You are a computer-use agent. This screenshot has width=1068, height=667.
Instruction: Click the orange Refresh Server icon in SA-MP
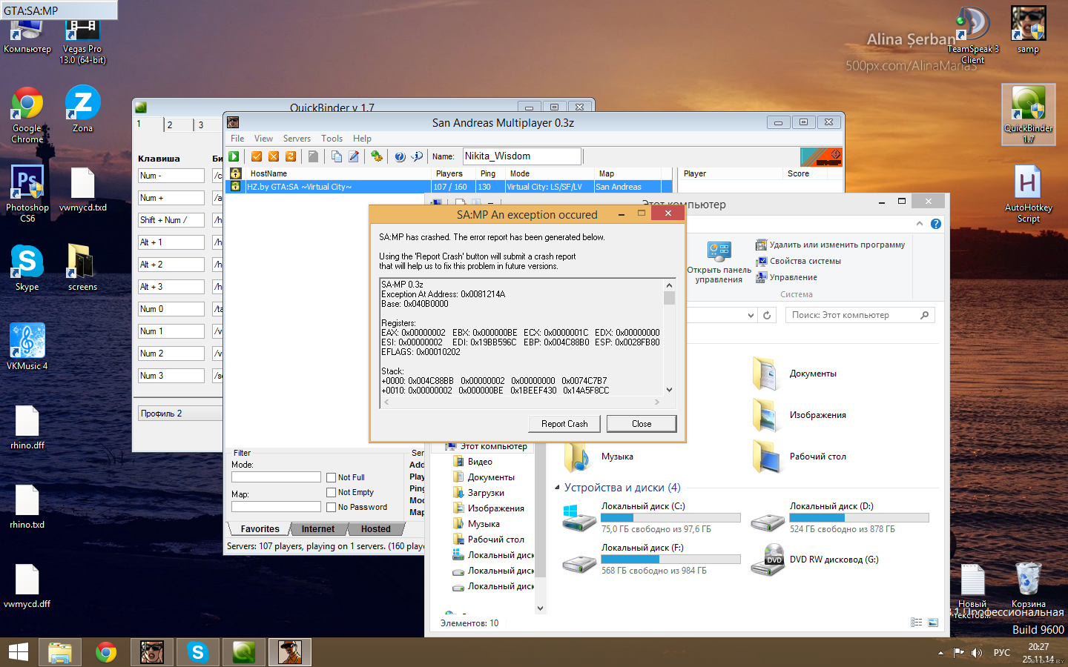[x=291, y=156]
